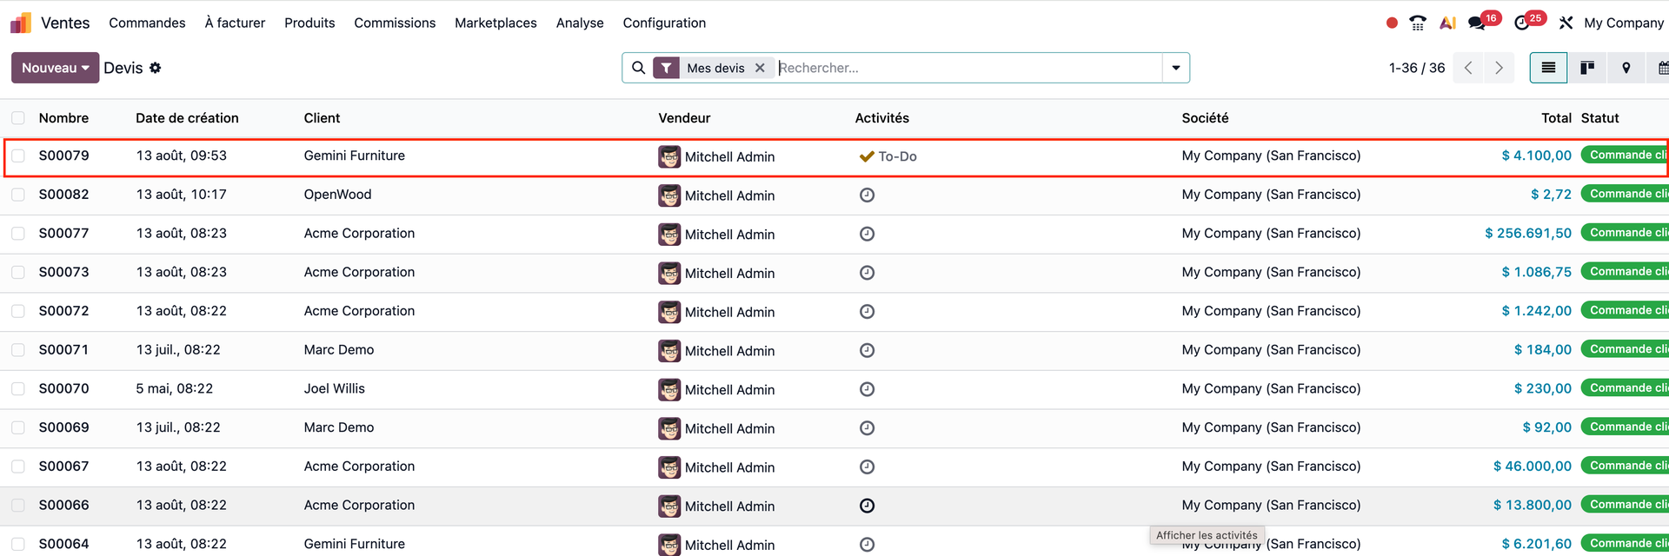1669x556 pixels.
Task: Click the 1-36 / 36 pager counter
Action: tap(1417, 68)
